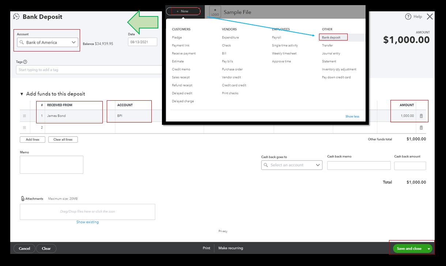Delete the James Bond deposit line

[421, 116]
